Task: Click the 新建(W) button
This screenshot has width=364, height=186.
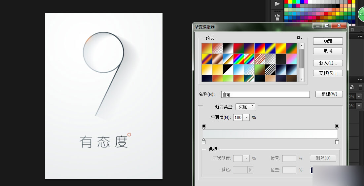Action: coord(329,94)
